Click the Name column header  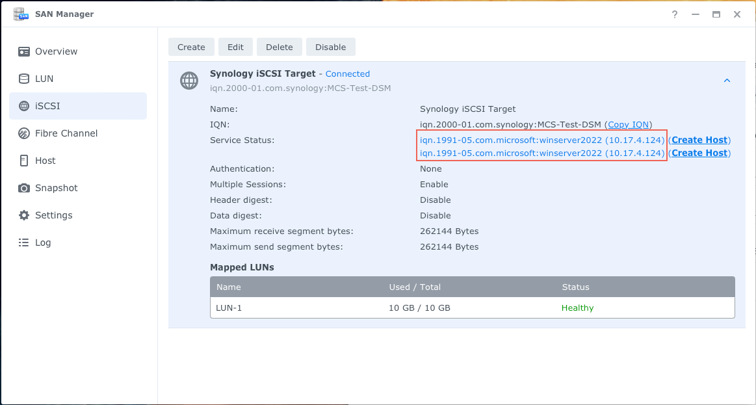229,287
